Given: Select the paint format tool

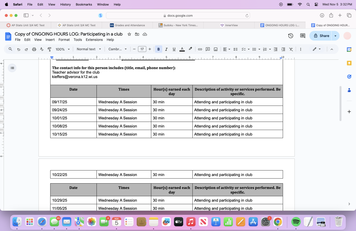Looking at the screenshot, I should coord(50,49).
